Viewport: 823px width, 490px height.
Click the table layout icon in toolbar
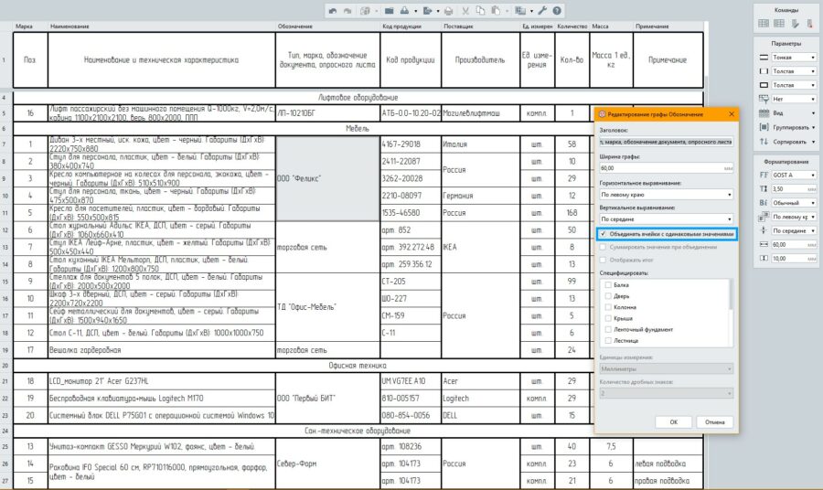(520, 10)
